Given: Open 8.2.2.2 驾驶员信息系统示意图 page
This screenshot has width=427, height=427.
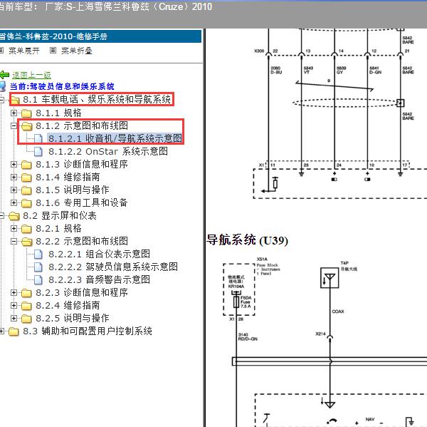Looking at the screenshot, I should click(113, 267).
